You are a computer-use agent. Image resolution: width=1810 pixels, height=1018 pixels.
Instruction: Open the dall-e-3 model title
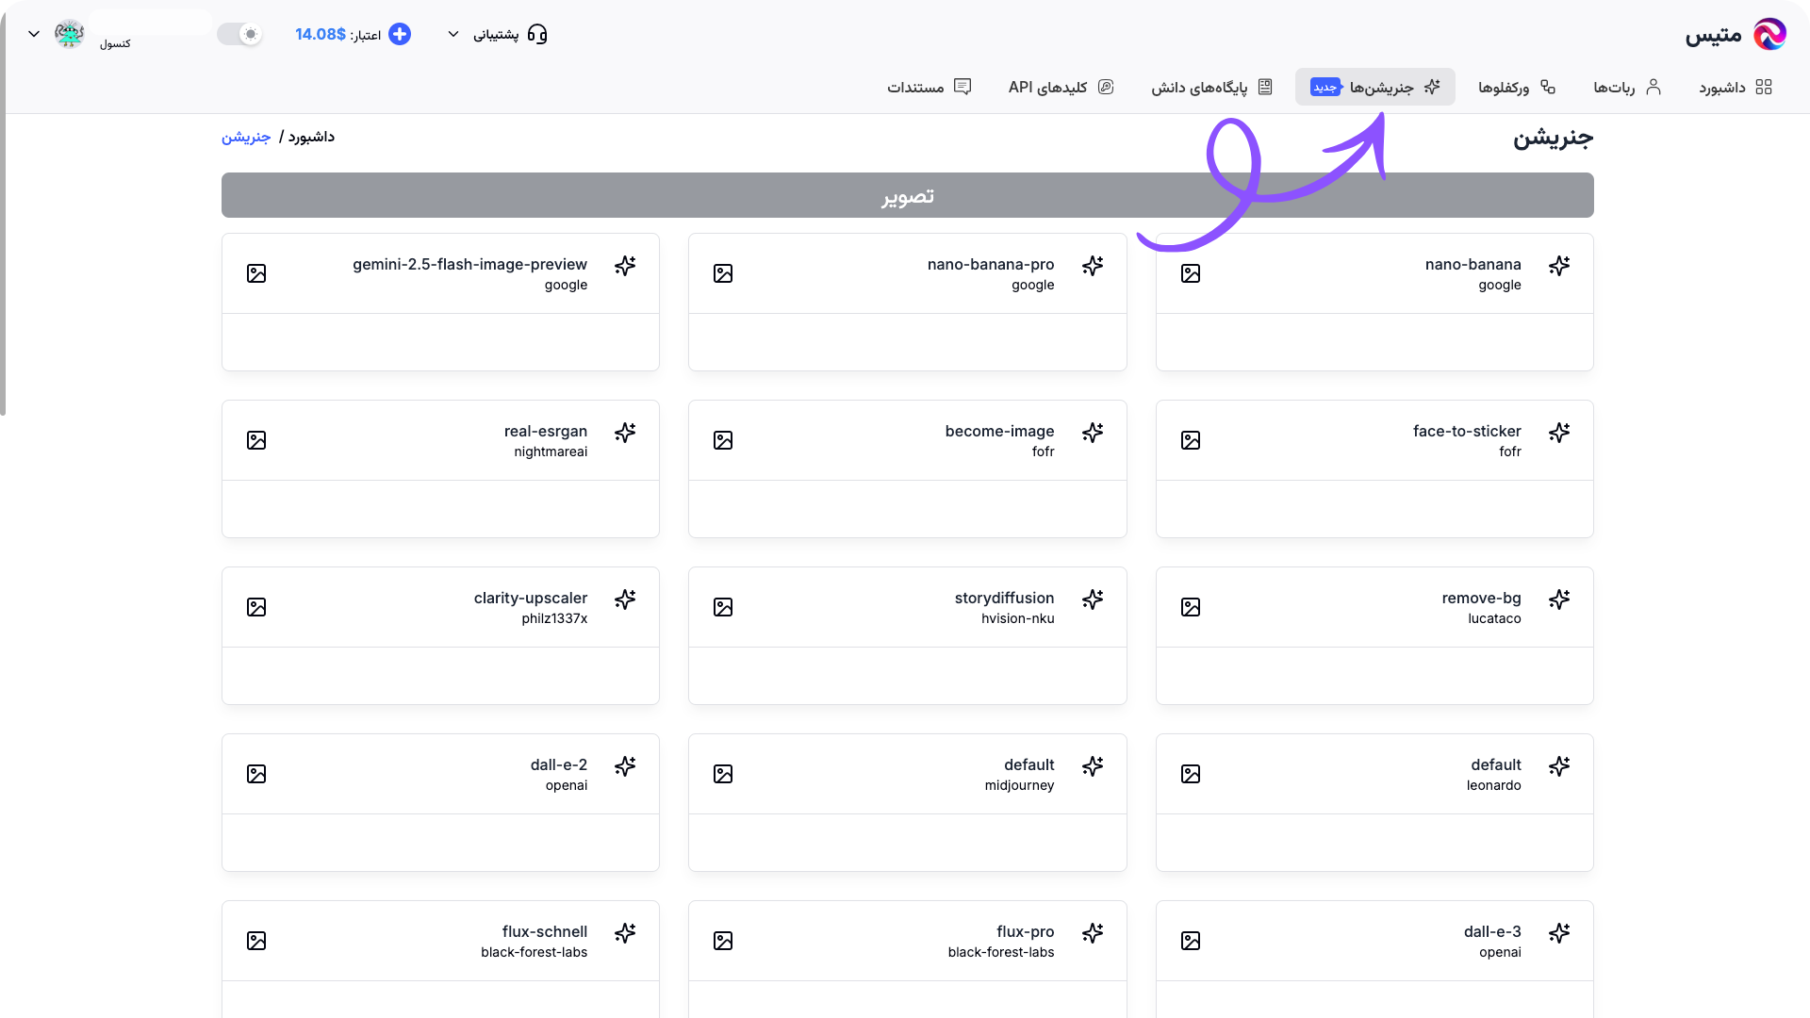(x=1492, y=931)
